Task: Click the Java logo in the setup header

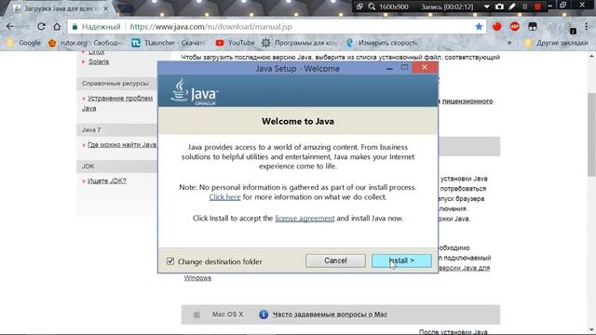Action: coord(195,91)
